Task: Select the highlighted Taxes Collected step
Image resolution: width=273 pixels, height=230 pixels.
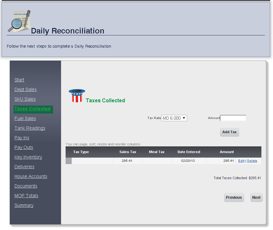Action: point(33,109)
